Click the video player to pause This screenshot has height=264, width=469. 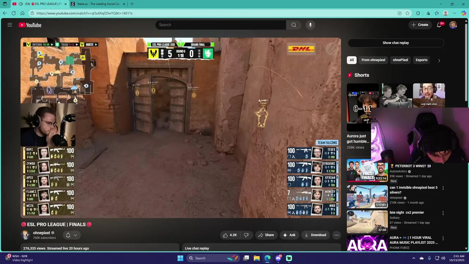181,128
